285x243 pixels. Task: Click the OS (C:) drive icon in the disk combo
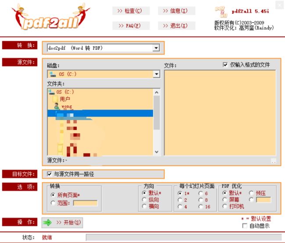(53, 74)
